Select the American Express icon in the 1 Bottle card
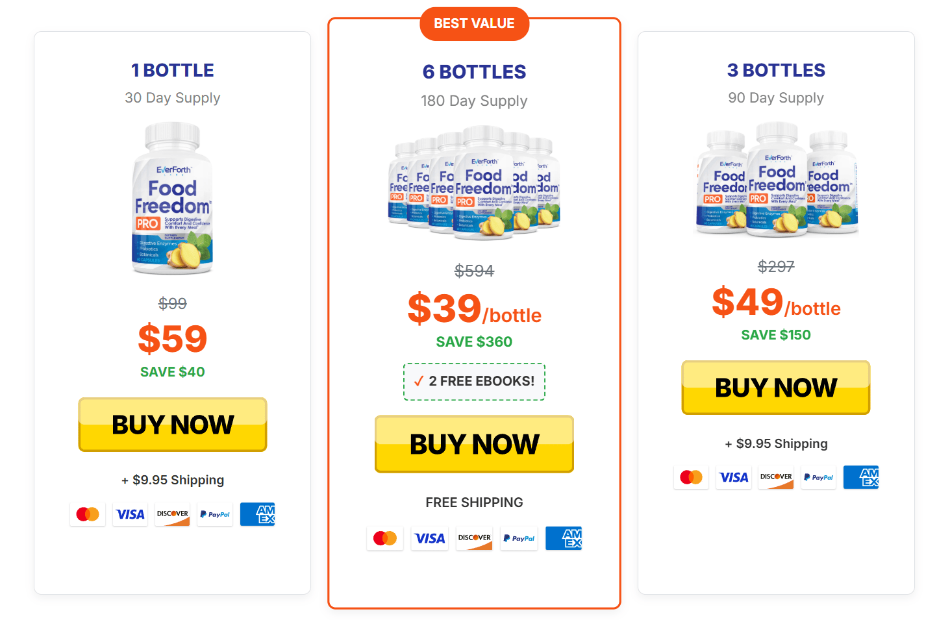The height and width of the screenshot is (620, 950). click(257, 514)
